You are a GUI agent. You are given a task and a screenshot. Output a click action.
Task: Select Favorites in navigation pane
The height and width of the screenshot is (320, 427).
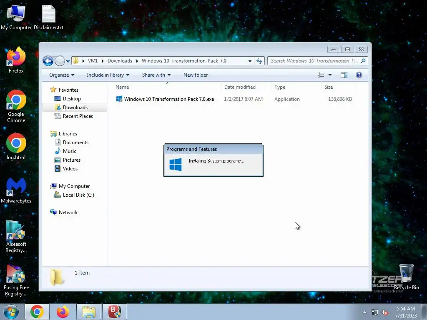pos(68,90)
